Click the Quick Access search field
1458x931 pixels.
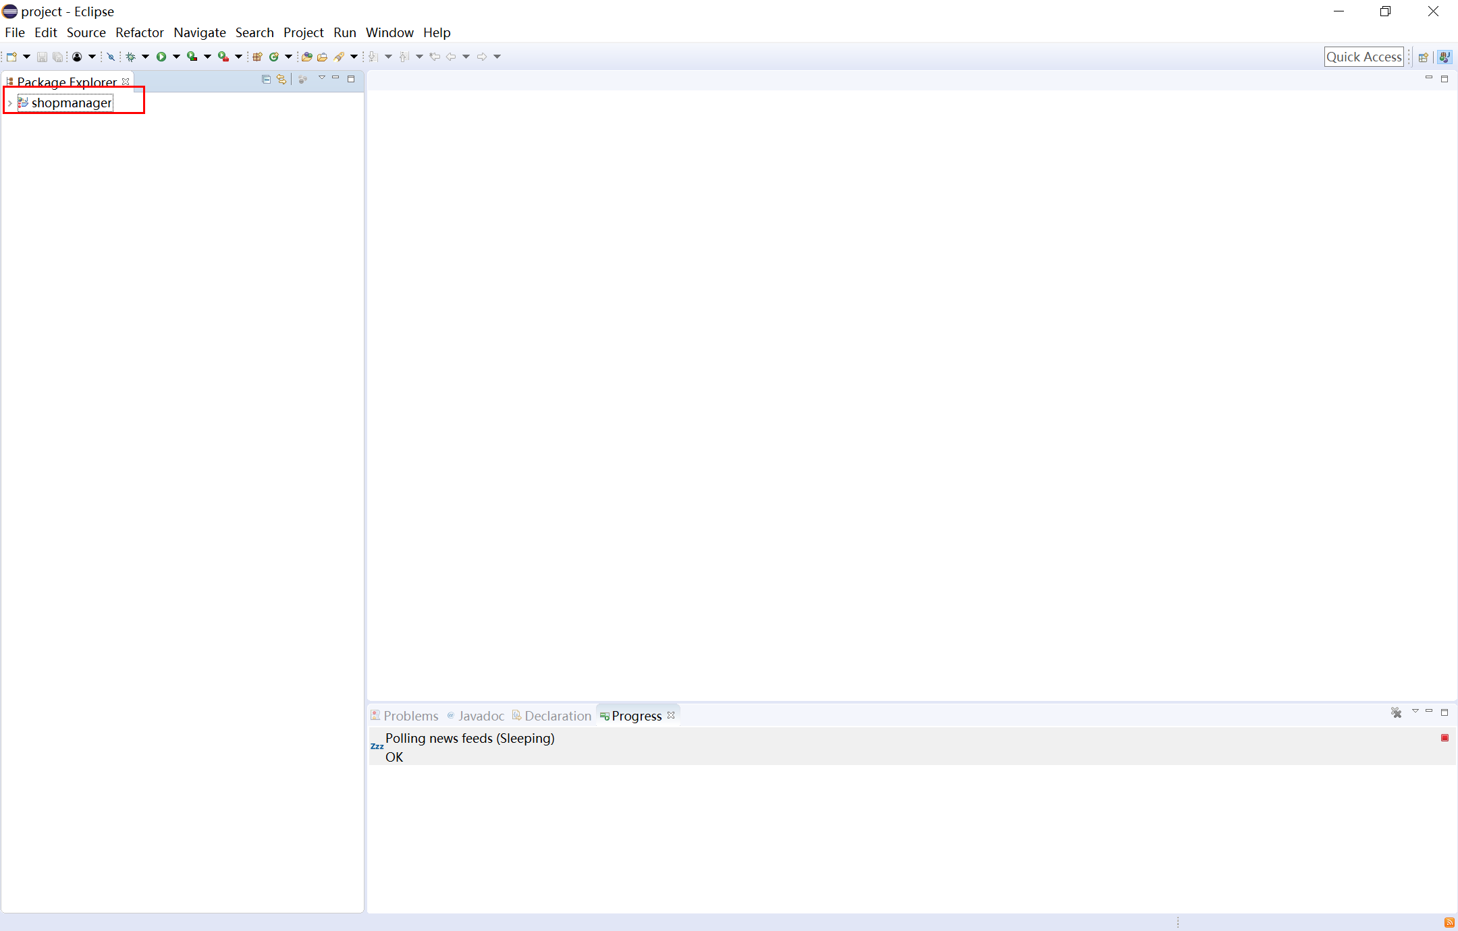(1363, 57)
